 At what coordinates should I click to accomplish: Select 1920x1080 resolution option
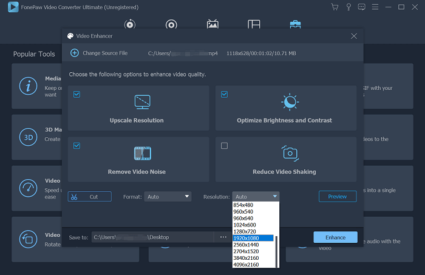pos(253,238)
